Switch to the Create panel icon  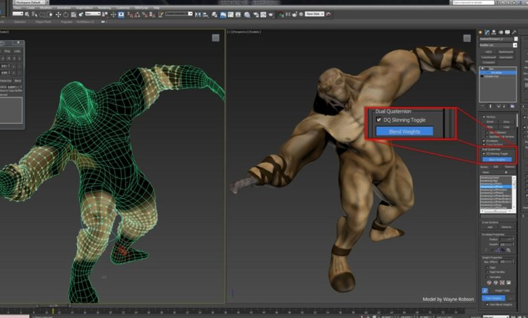coord(481,31)
